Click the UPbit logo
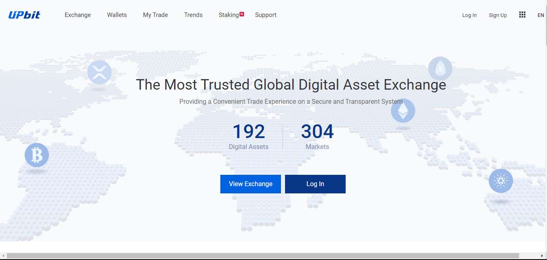Screen dimensions: 547x260 pos(24,15)
